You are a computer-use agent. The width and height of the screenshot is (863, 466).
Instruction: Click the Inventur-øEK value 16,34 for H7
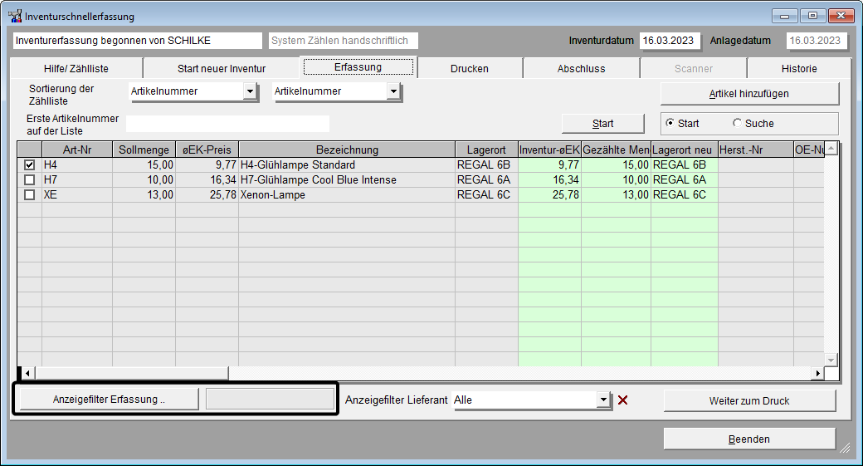click(550, 179)
